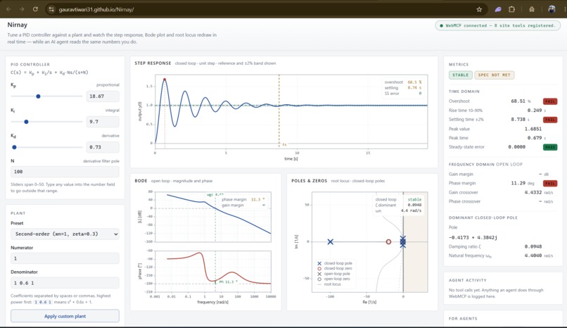The width and height of the screenshot is (567, 328).
Task: Adjust the Ki integral slider
Action: 46,122
